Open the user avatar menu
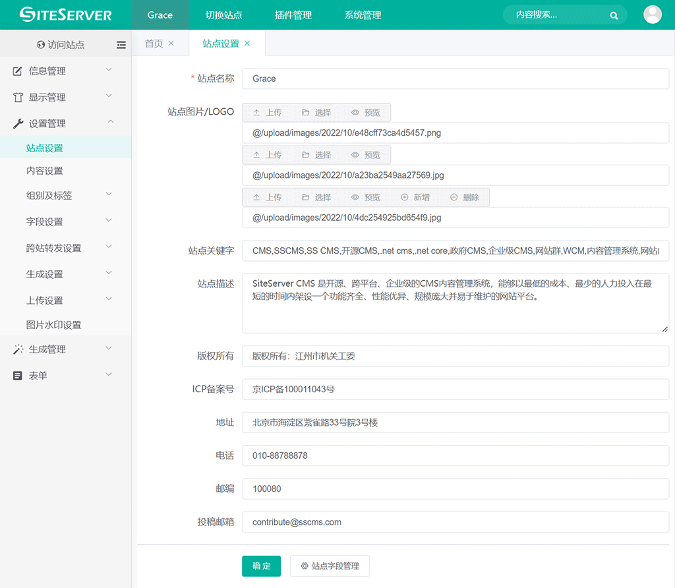 [x=652, y=15]
